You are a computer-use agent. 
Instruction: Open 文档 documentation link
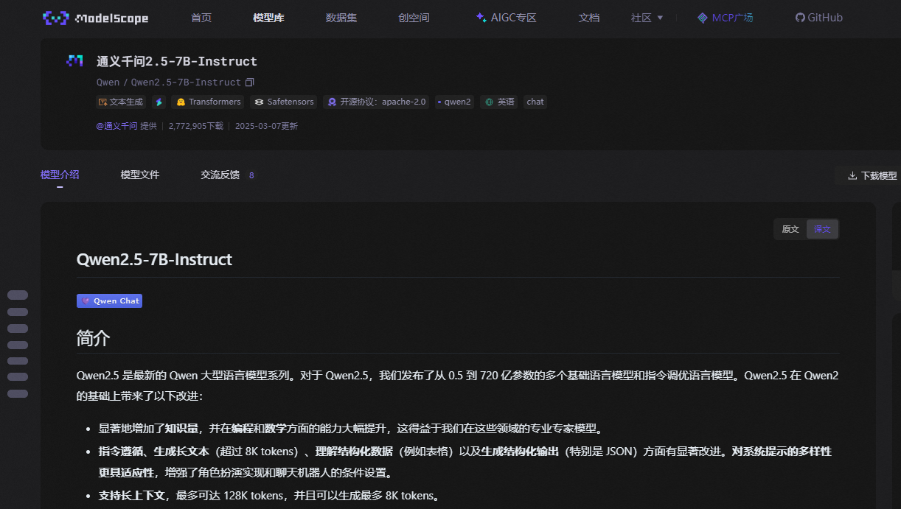point(589,18)
